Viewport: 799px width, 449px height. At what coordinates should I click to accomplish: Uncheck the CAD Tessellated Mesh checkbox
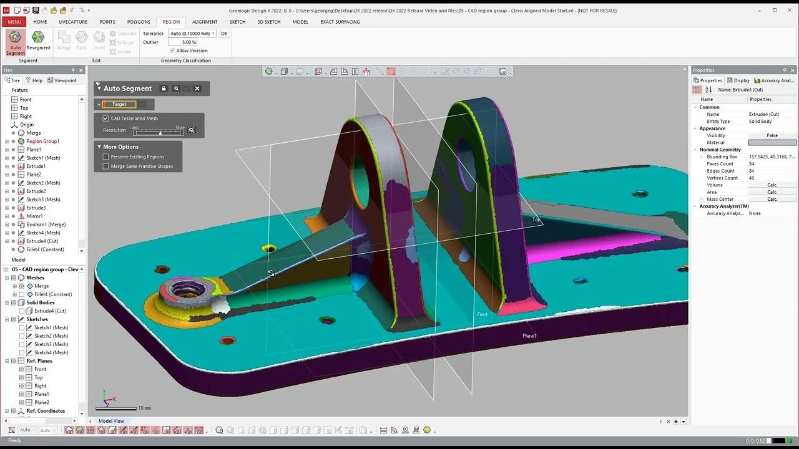pos(105,118)
